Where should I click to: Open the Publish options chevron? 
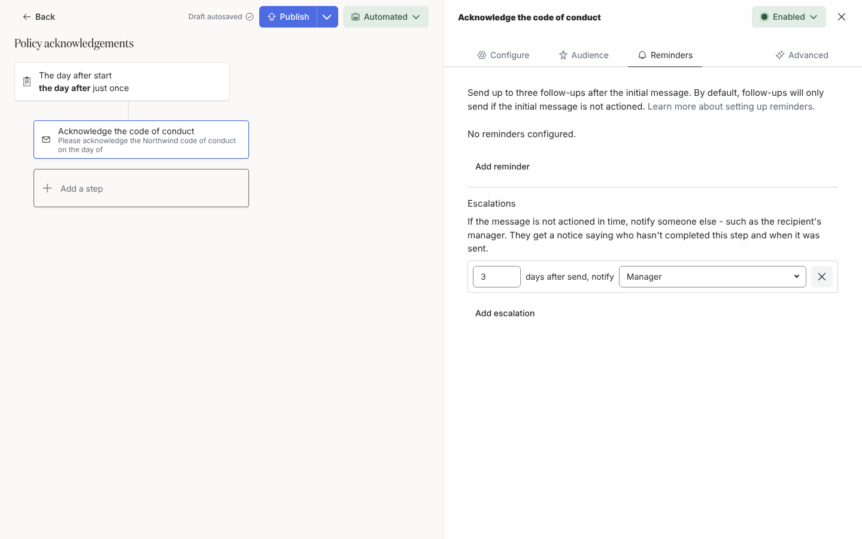coord(327,17)
